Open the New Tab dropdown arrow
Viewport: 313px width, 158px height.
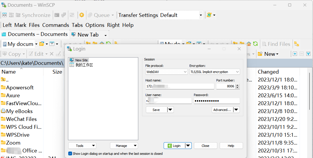click(106, 36)
